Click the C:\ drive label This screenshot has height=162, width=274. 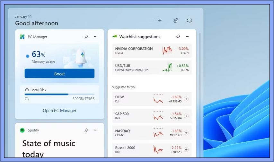tap(27, 99)
